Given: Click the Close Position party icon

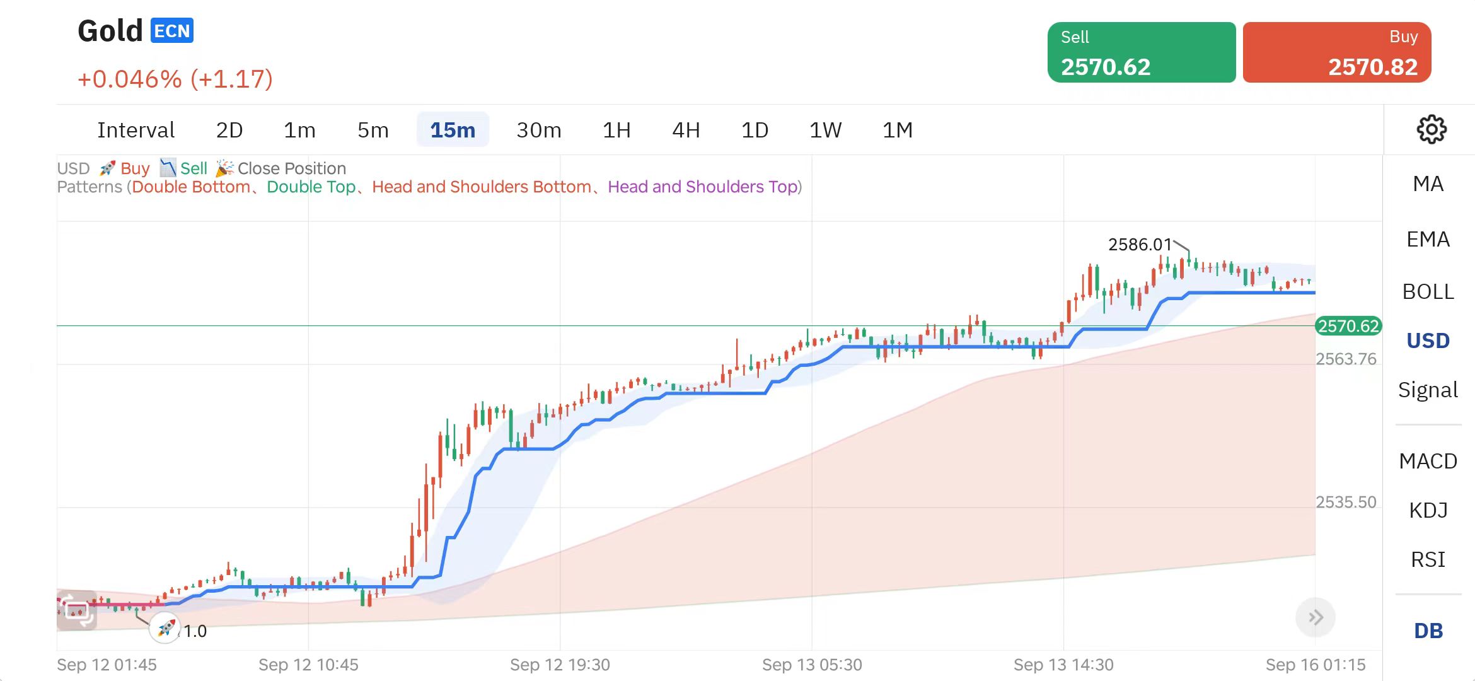Looking at the screenshot, I should [x=224, y=168].
